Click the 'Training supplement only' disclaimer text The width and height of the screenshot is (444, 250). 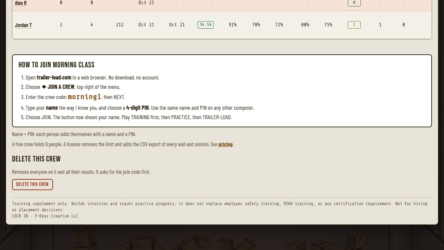tap(220, 207)
